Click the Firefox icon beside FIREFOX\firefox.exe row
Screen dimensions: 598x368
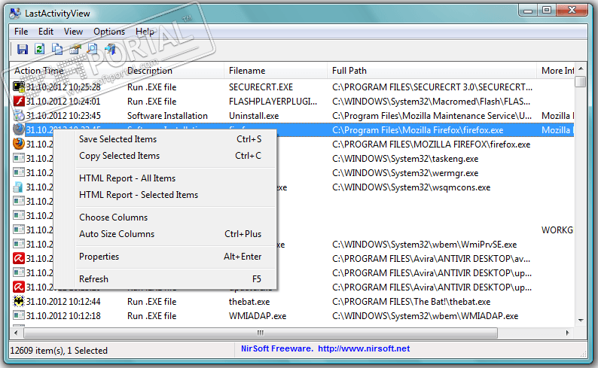coord(19,144)
